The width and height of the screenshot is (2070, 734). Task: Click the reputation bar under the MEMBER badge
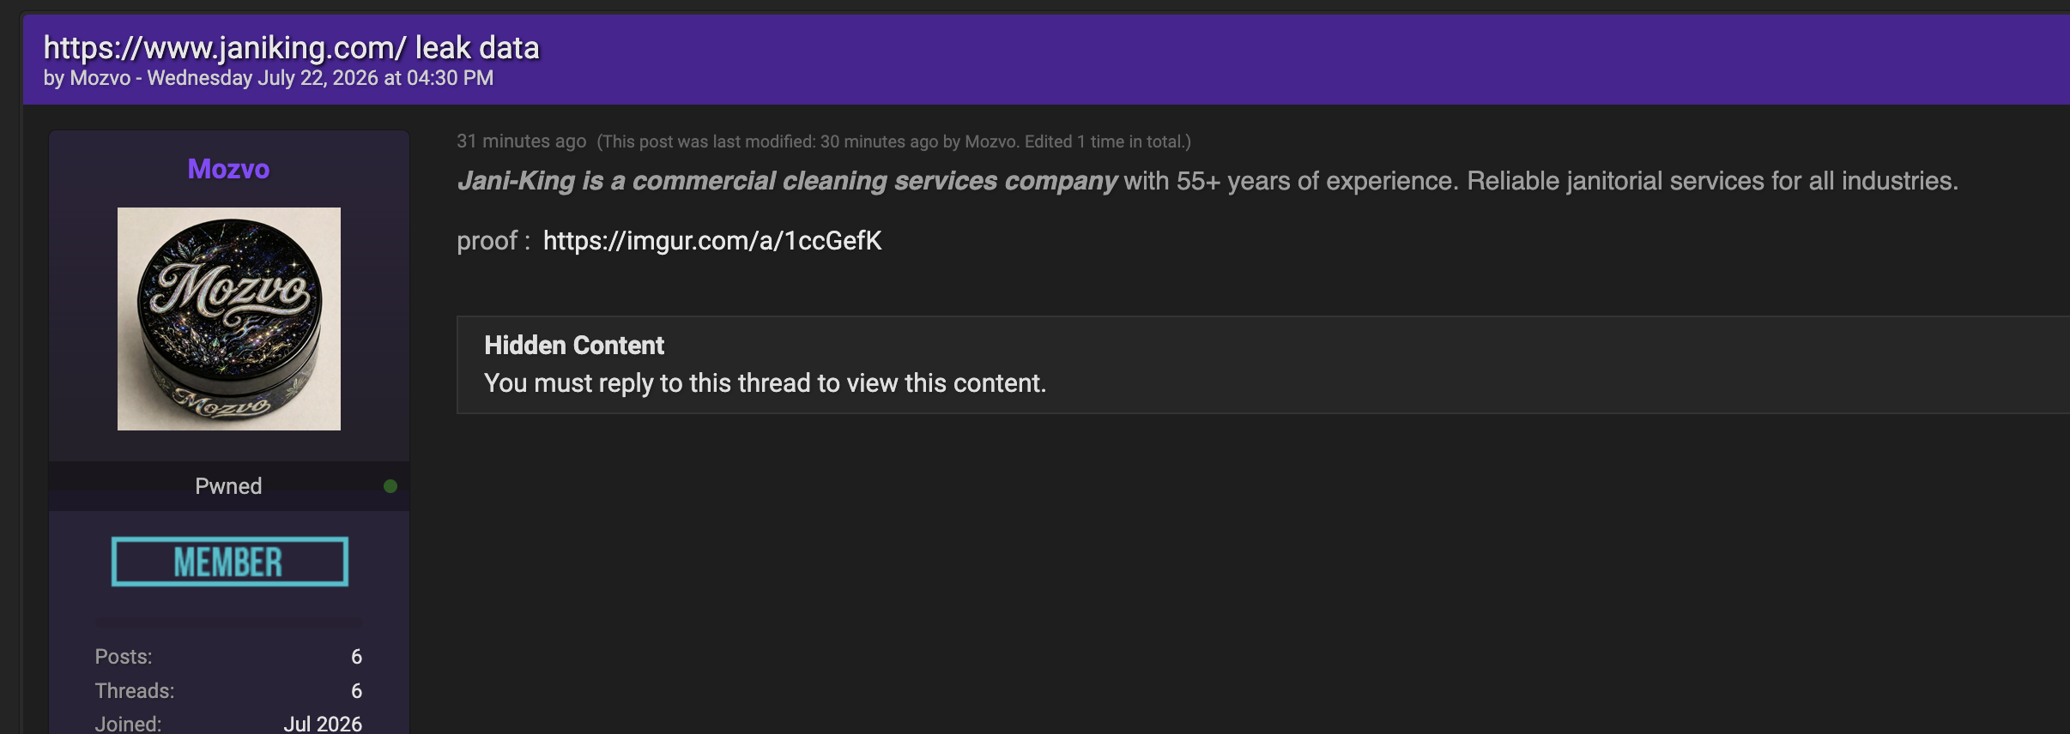click(228, 623)
